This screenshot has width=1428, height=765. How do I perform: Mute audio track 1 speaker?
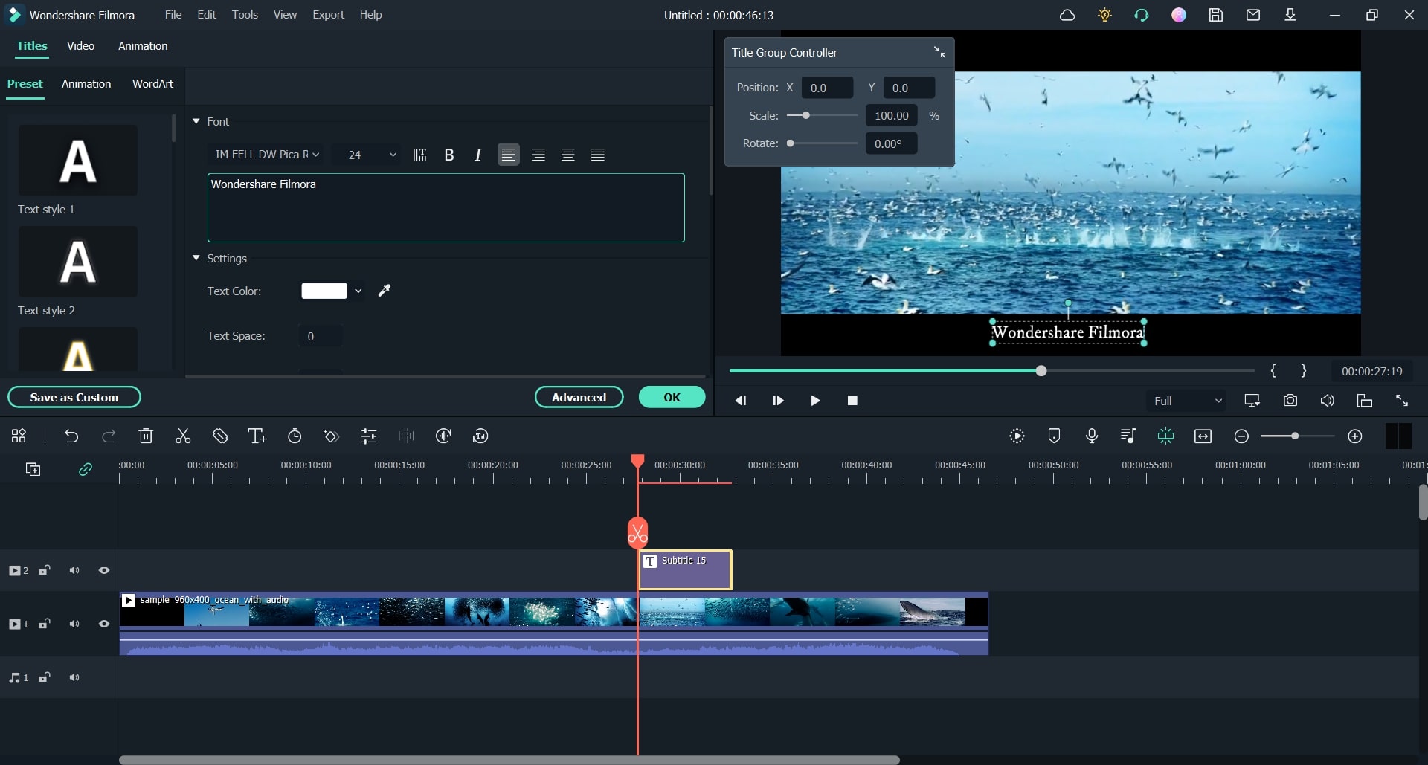pyautogui.click(x=74, y=677)
